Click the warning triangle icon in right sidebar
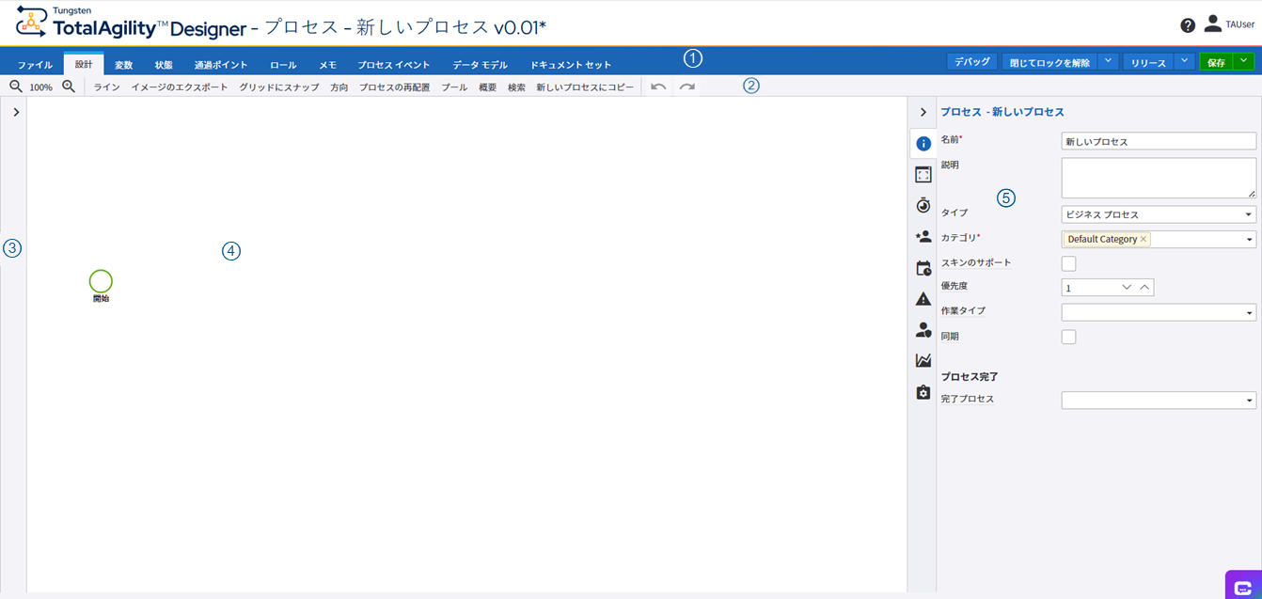1262x599 pixels. [x=923, y=299]
